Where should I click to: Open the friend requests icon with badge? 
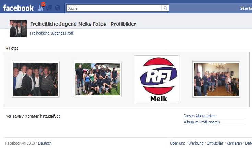[40, 7]
